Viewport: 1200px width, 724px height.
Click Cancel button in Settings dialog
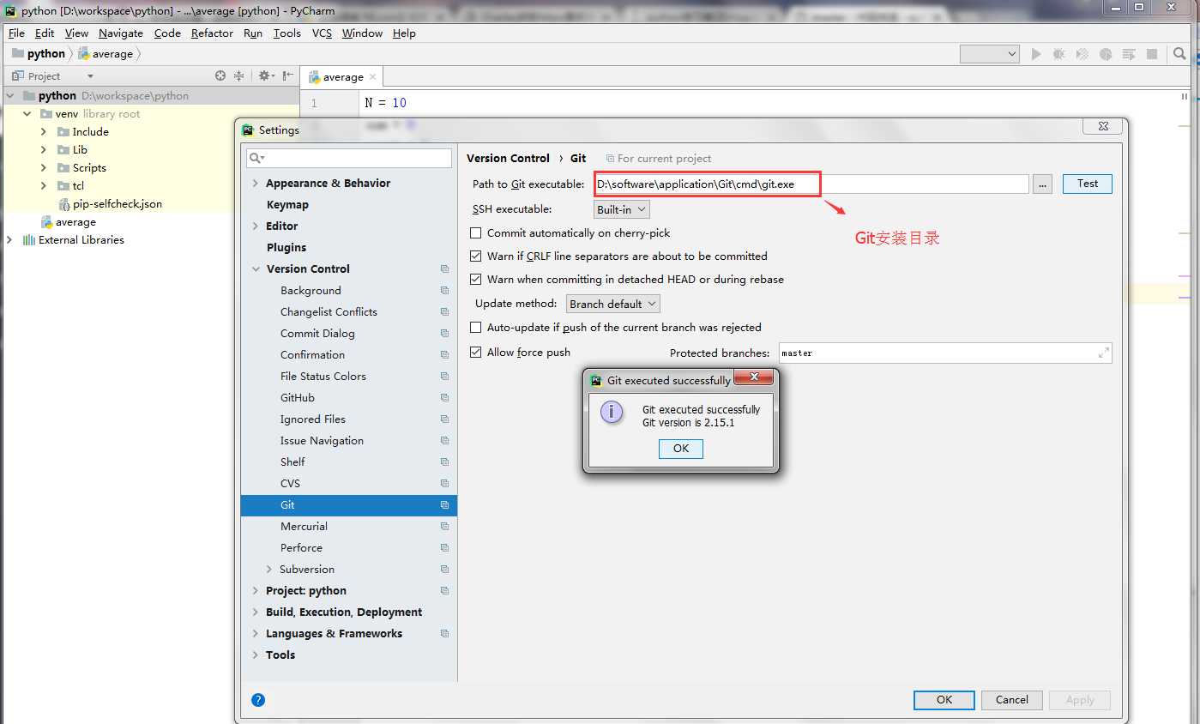(x=1012, y=700)
